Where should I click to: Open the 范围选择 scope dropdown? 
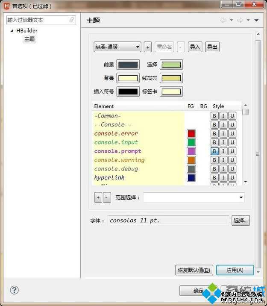194,197
